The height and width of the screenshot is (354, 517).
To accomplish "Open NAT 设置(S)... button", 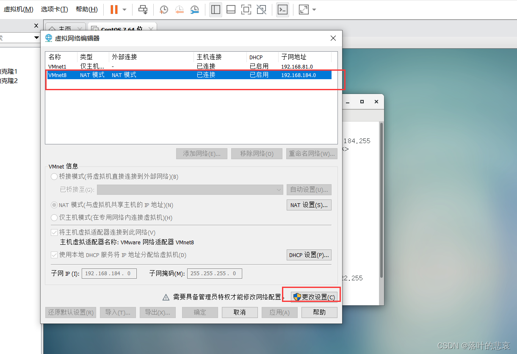I will tap(309, 205).
